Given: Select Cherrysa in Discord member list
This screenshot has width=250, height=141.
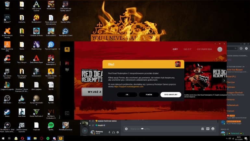Looking at the screenshot, I should click(231, 82).
